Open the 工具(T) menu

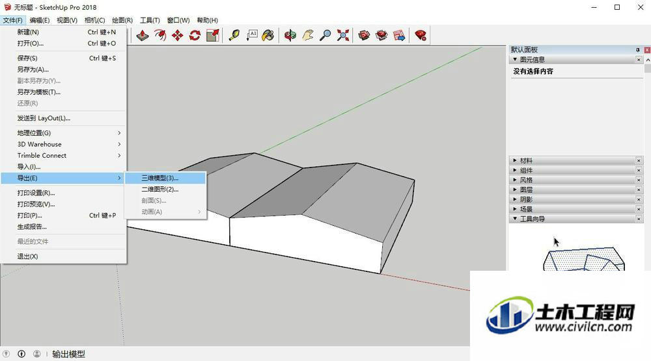[x=150, y=20]
